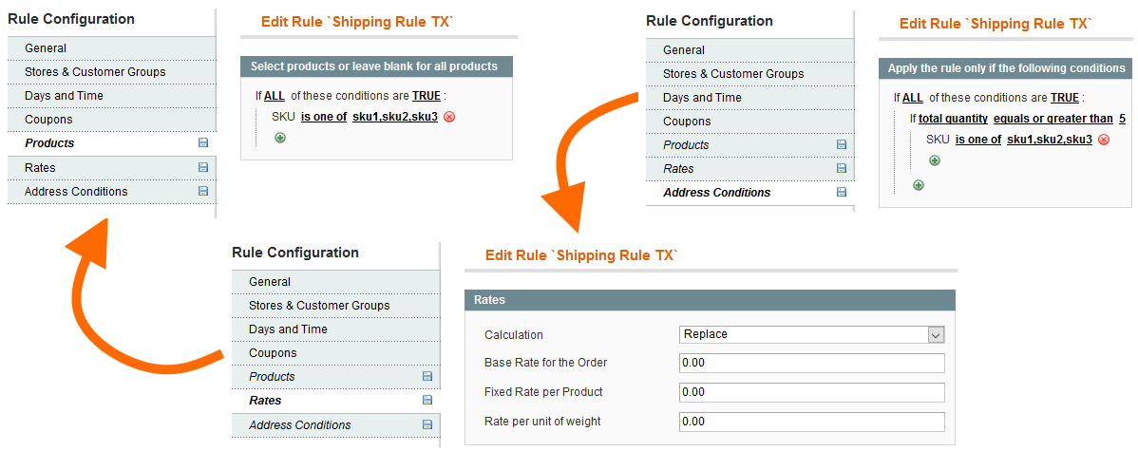Add top-level condition in Apply the rule box
This screenshot has height=451, width=1138.
(918, 184)
